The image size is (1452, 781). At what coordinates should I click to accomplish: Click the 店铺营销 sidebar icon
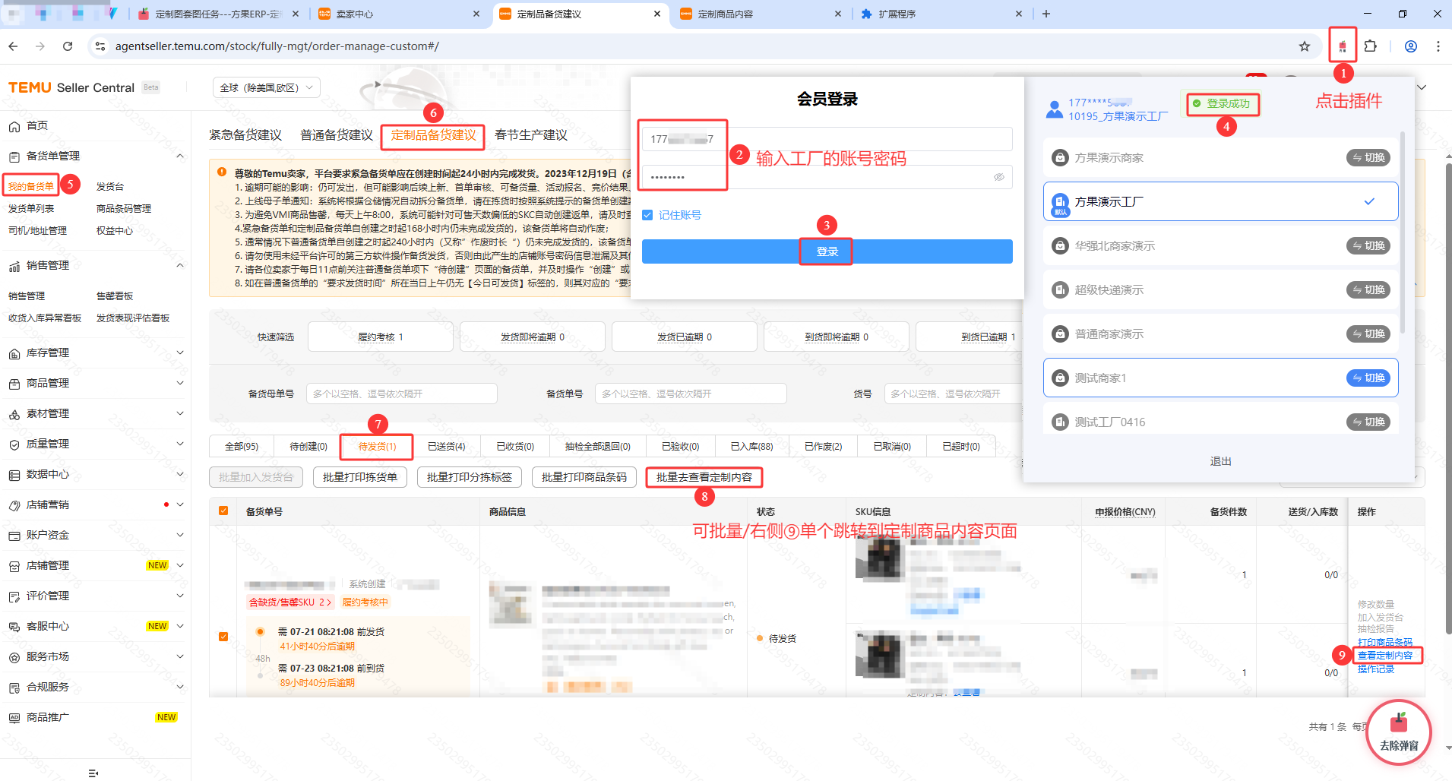[14, 505]
